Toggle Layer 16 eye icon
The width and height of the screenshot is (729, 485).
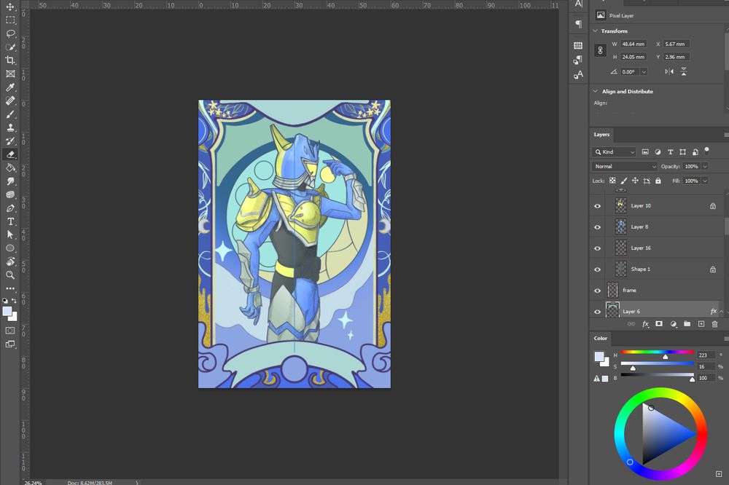tap(598, 248)
